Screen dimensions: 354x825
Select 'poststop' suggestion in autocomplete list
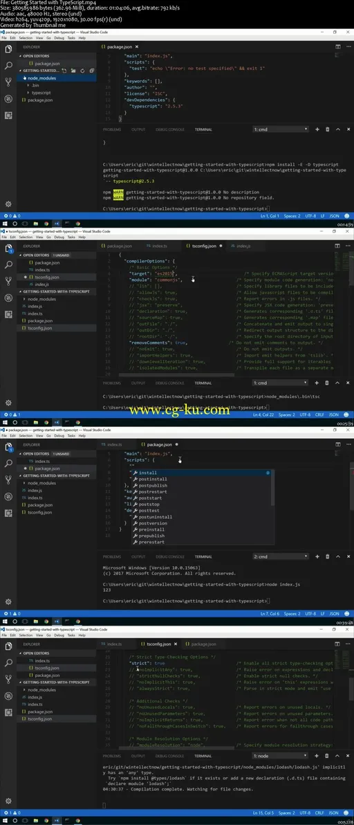202,504
